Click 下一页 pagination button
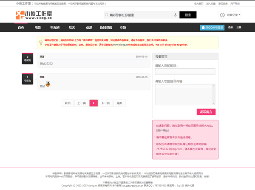The width and height of the screenshot is (255, 190). (105, 103)
